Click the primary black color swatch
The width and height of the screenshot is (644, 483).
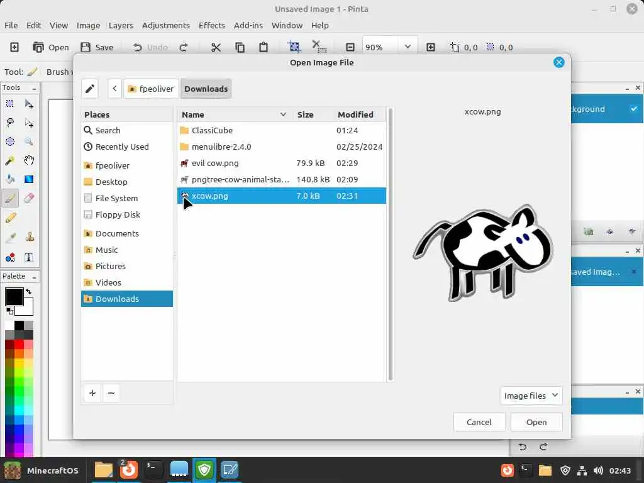coord(14,297)
